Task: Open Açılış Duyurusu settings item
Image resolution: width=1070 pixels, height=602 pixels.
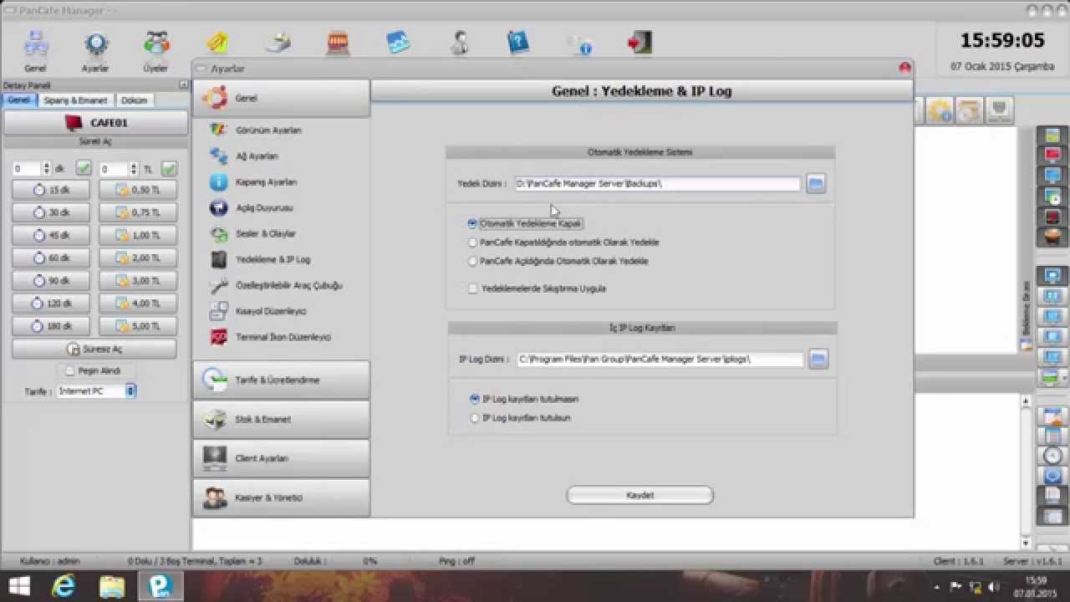Action: (263, 208)
